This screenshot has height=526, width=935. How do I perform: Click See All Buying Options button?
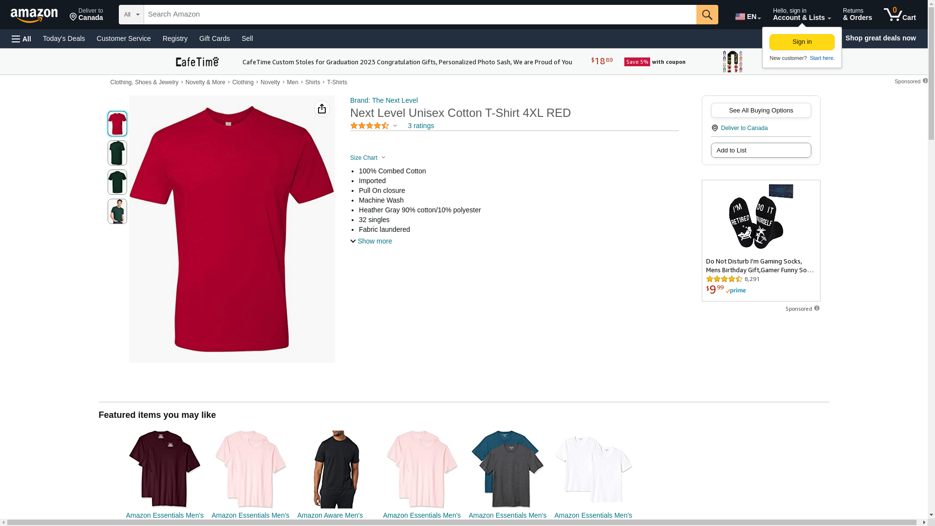point(761,111)
